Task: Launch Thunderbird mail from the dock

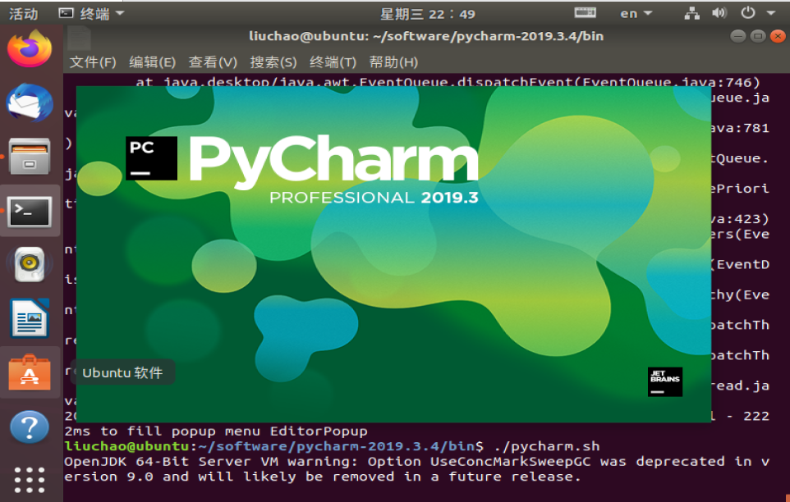Action: tap(30, 103)
